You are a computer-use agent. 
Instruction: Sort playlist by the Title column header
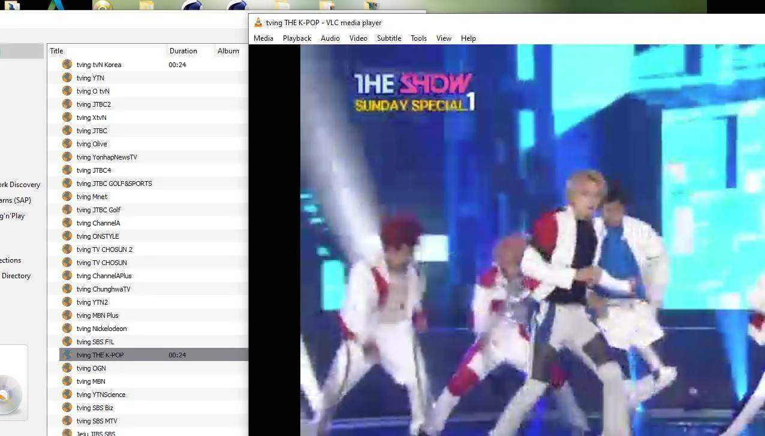[x=107, y=51]
